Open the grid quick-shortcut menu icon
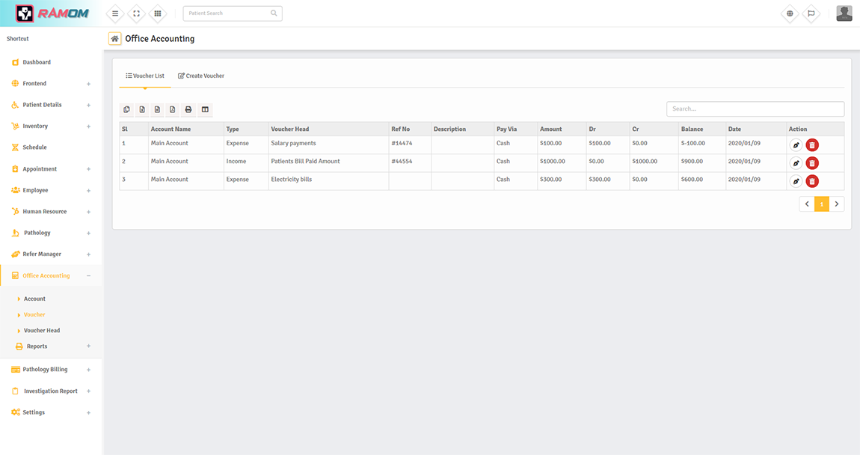The image size is (860, 455). point(157,13)
